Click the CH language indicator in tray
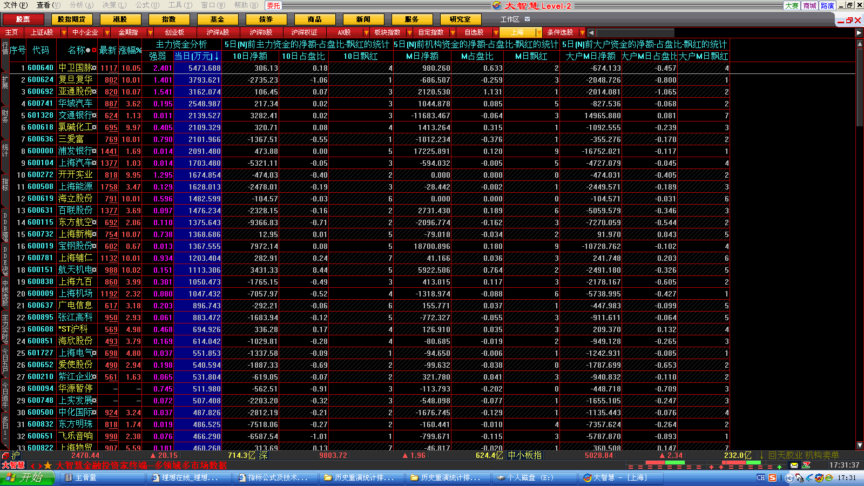This screenshot has width=864, height=486. point(761,478)
